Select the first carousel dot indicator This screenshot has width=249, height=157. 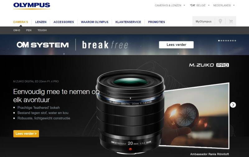[x=219, y=41]
